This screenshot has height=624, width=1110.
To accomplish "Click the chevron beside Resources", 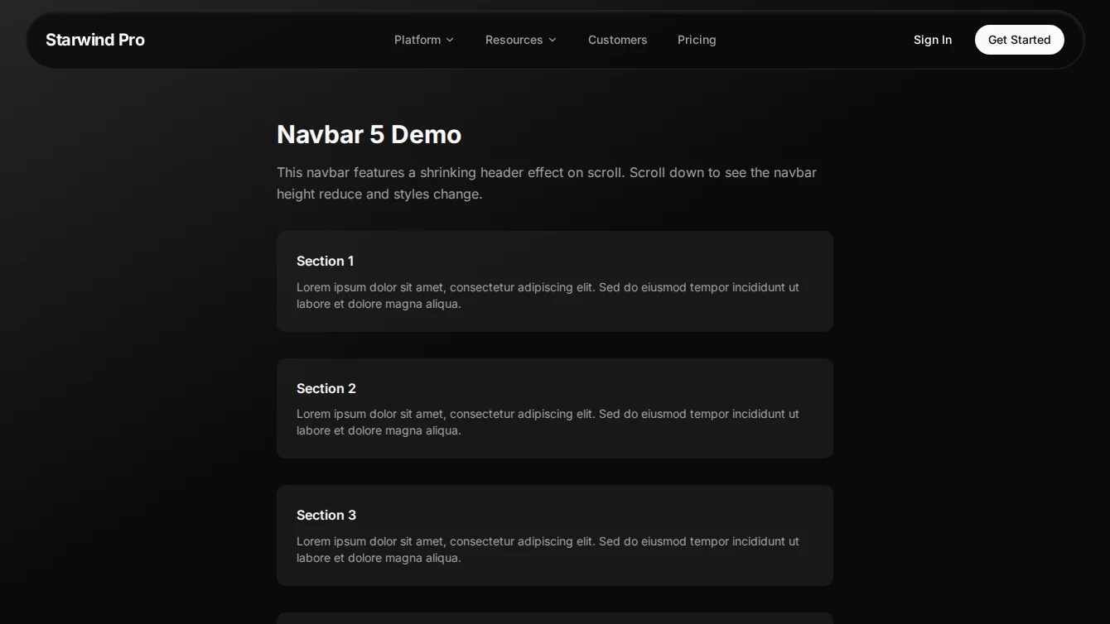I will [x=552, y=40].
